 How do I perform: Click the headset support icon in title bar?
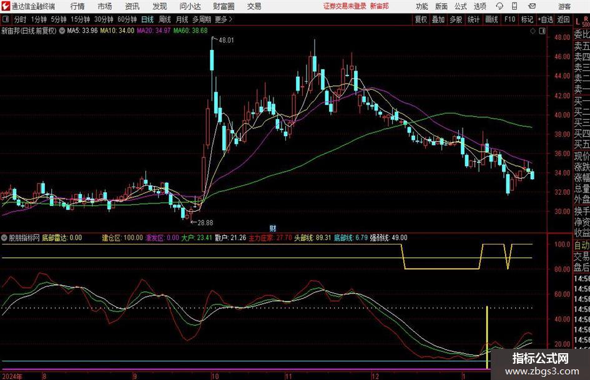pyautogui.click(x=499, y=6)
